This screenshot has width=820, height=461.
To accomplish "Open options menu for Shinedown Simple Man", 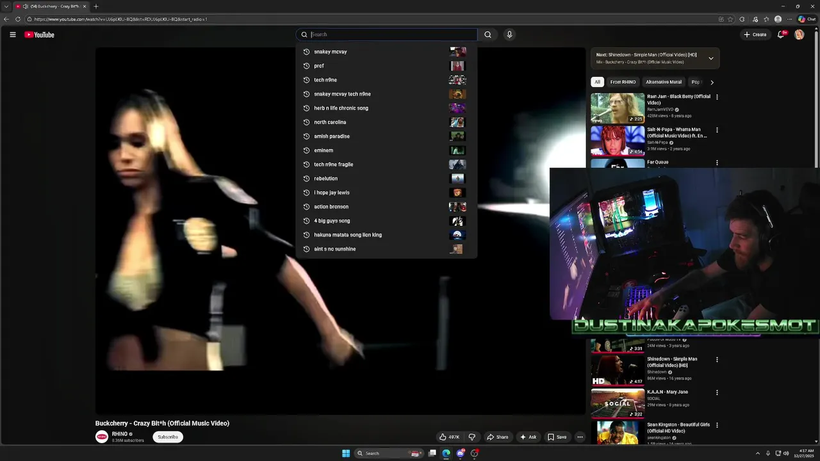I will point(717,359).
